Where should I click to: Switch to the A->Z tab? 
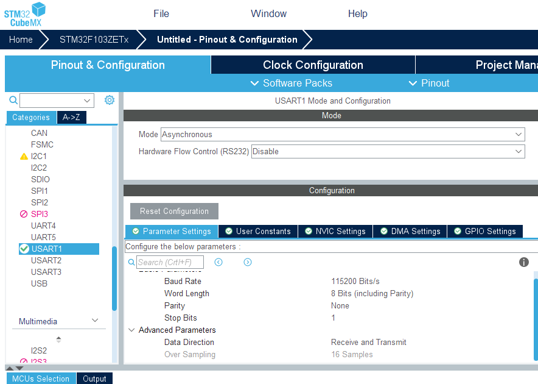pyautogui.click(x=71, y=117)
